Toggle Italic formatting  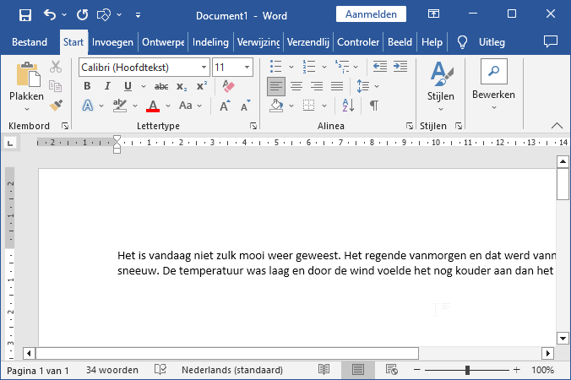tap(107, 86)
